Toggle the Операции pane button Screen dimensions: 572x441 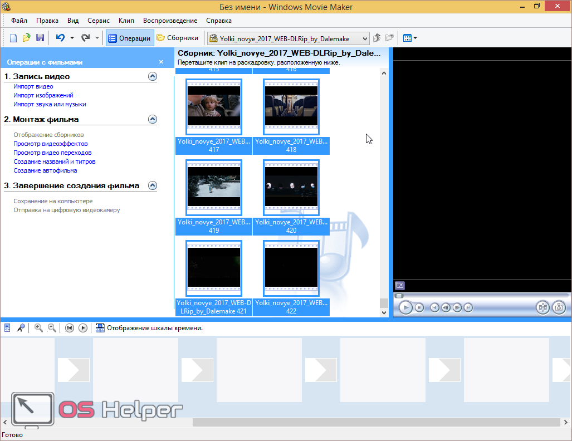pos(130,38)
